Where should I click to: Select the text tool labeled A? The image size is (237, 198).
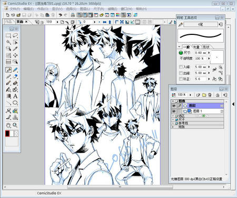(15, 96)
